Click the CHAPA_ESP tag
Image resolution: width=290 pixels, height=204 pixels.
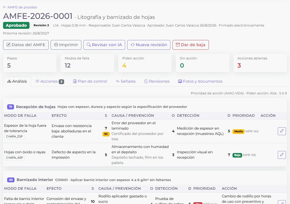point(14,136)
